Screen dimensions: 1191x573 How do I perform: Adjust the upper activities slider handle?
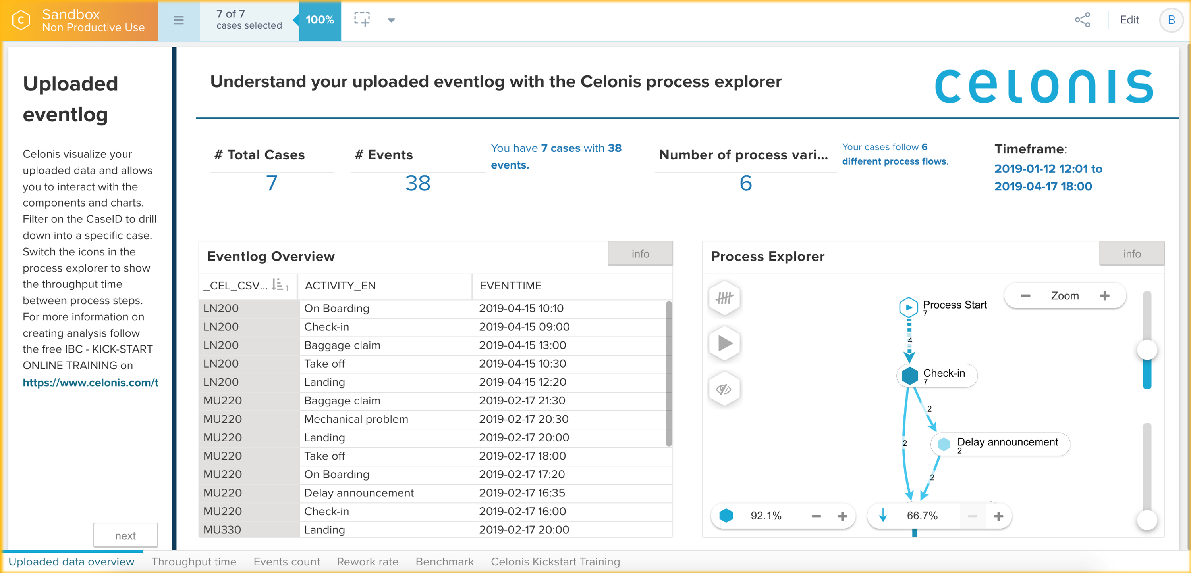coord(1147,349)
